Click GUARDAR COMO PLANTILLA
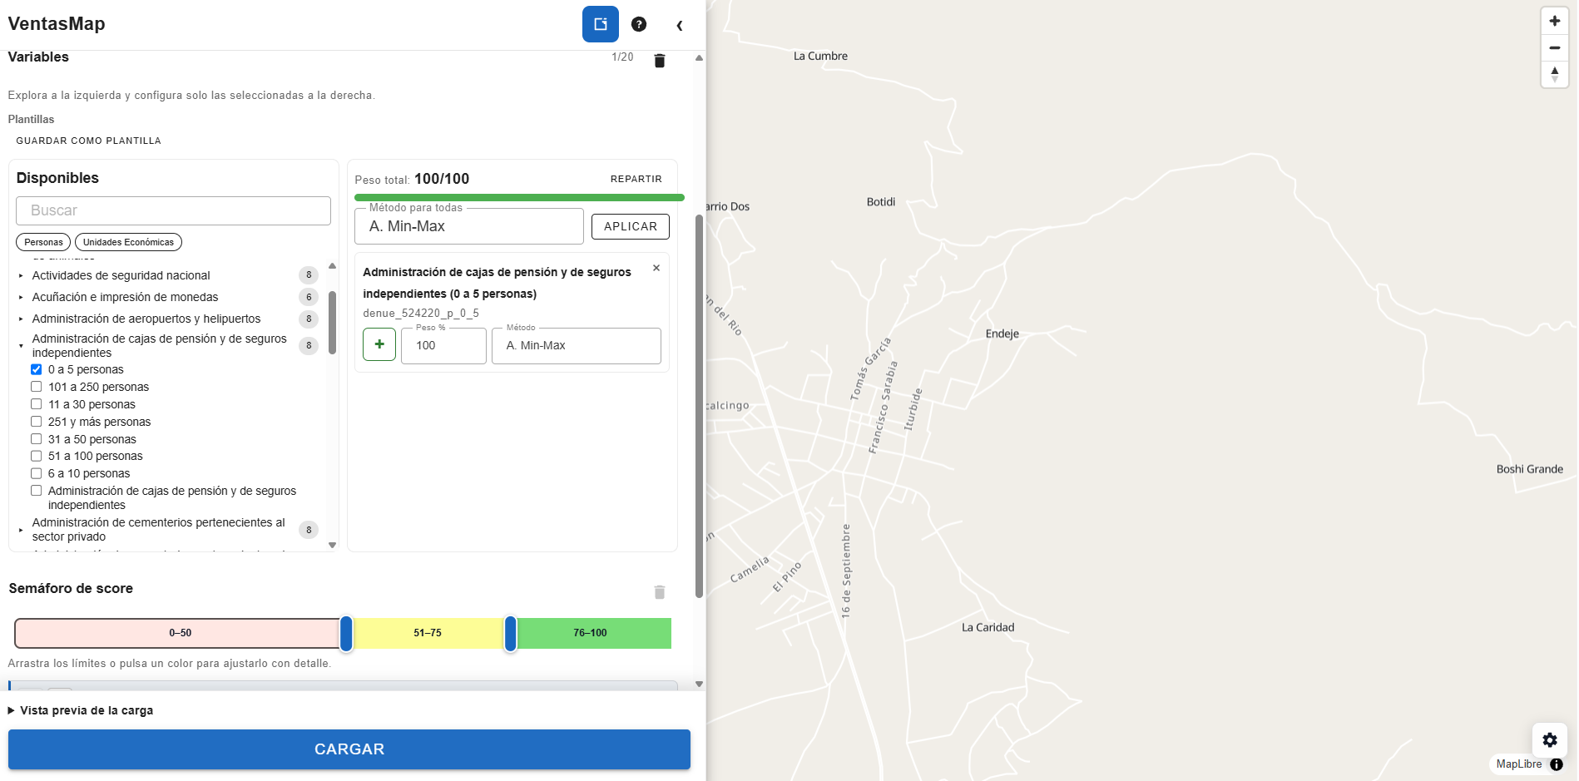The width and height of the screenshot is (1579, 781). pos(89,141)
